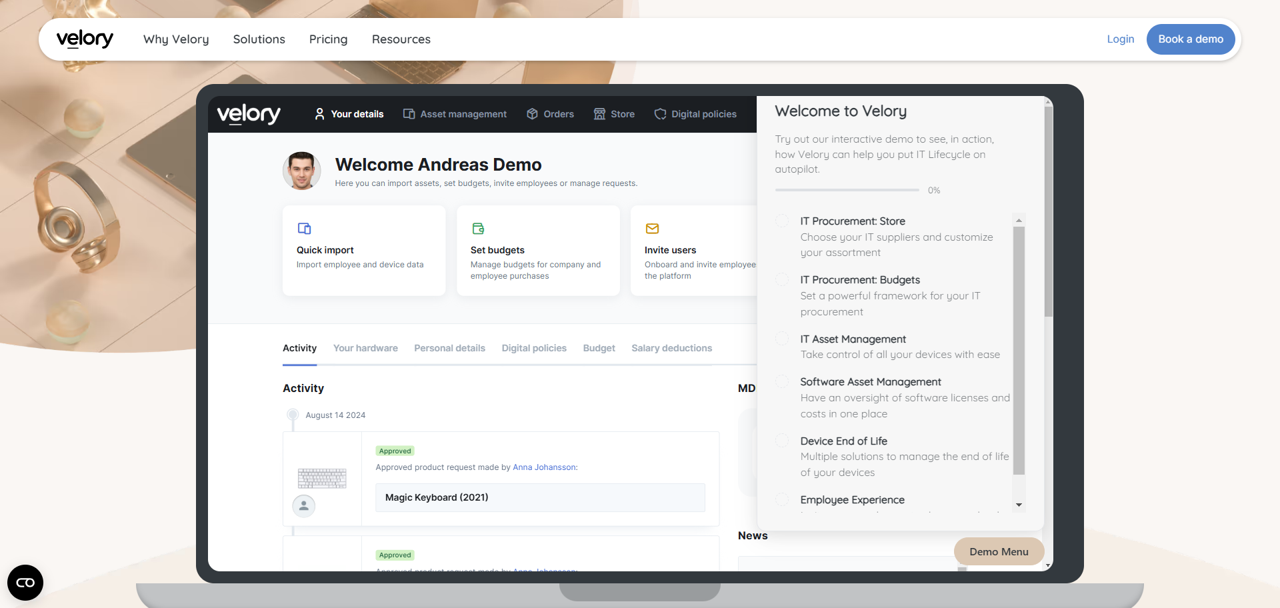Open Digital policies in app nav
The image size is (1280, 608).
[695, 114]
